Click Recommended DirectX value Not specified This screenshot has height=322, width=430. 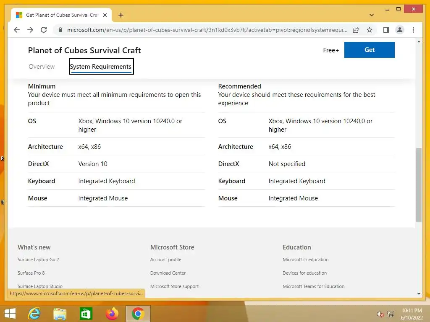click(x=287, y=164)
